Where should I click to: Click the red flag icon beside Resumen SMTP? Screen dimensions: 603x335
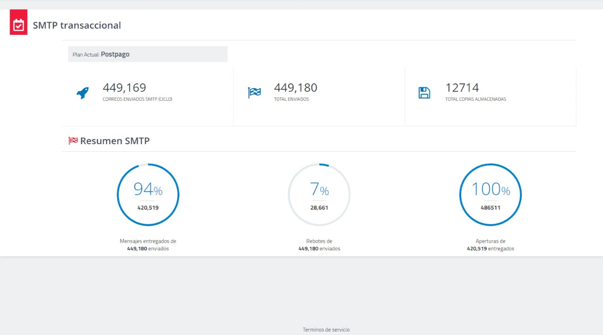point(73,140)
